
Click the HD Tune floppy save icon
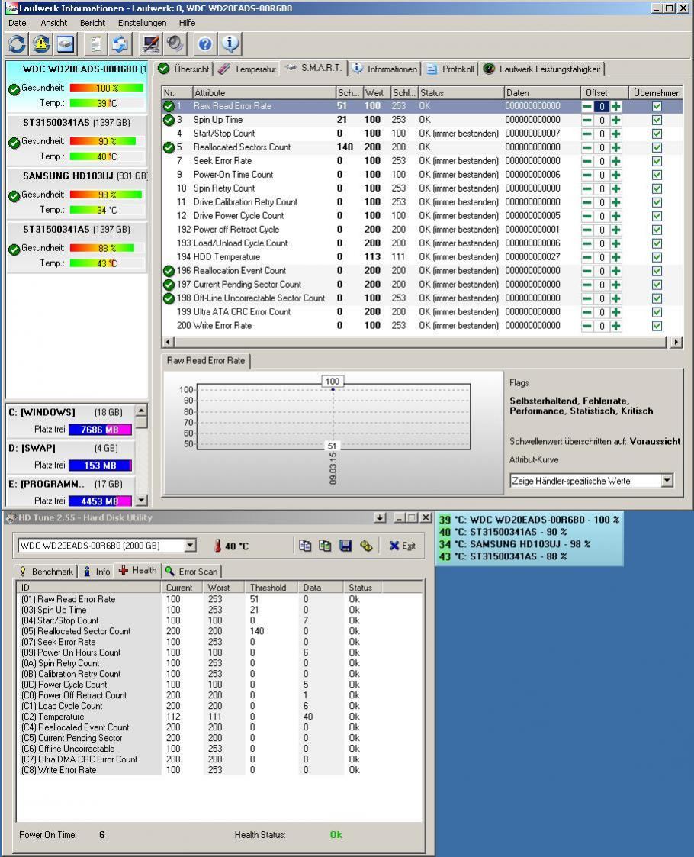coord(345,545)
